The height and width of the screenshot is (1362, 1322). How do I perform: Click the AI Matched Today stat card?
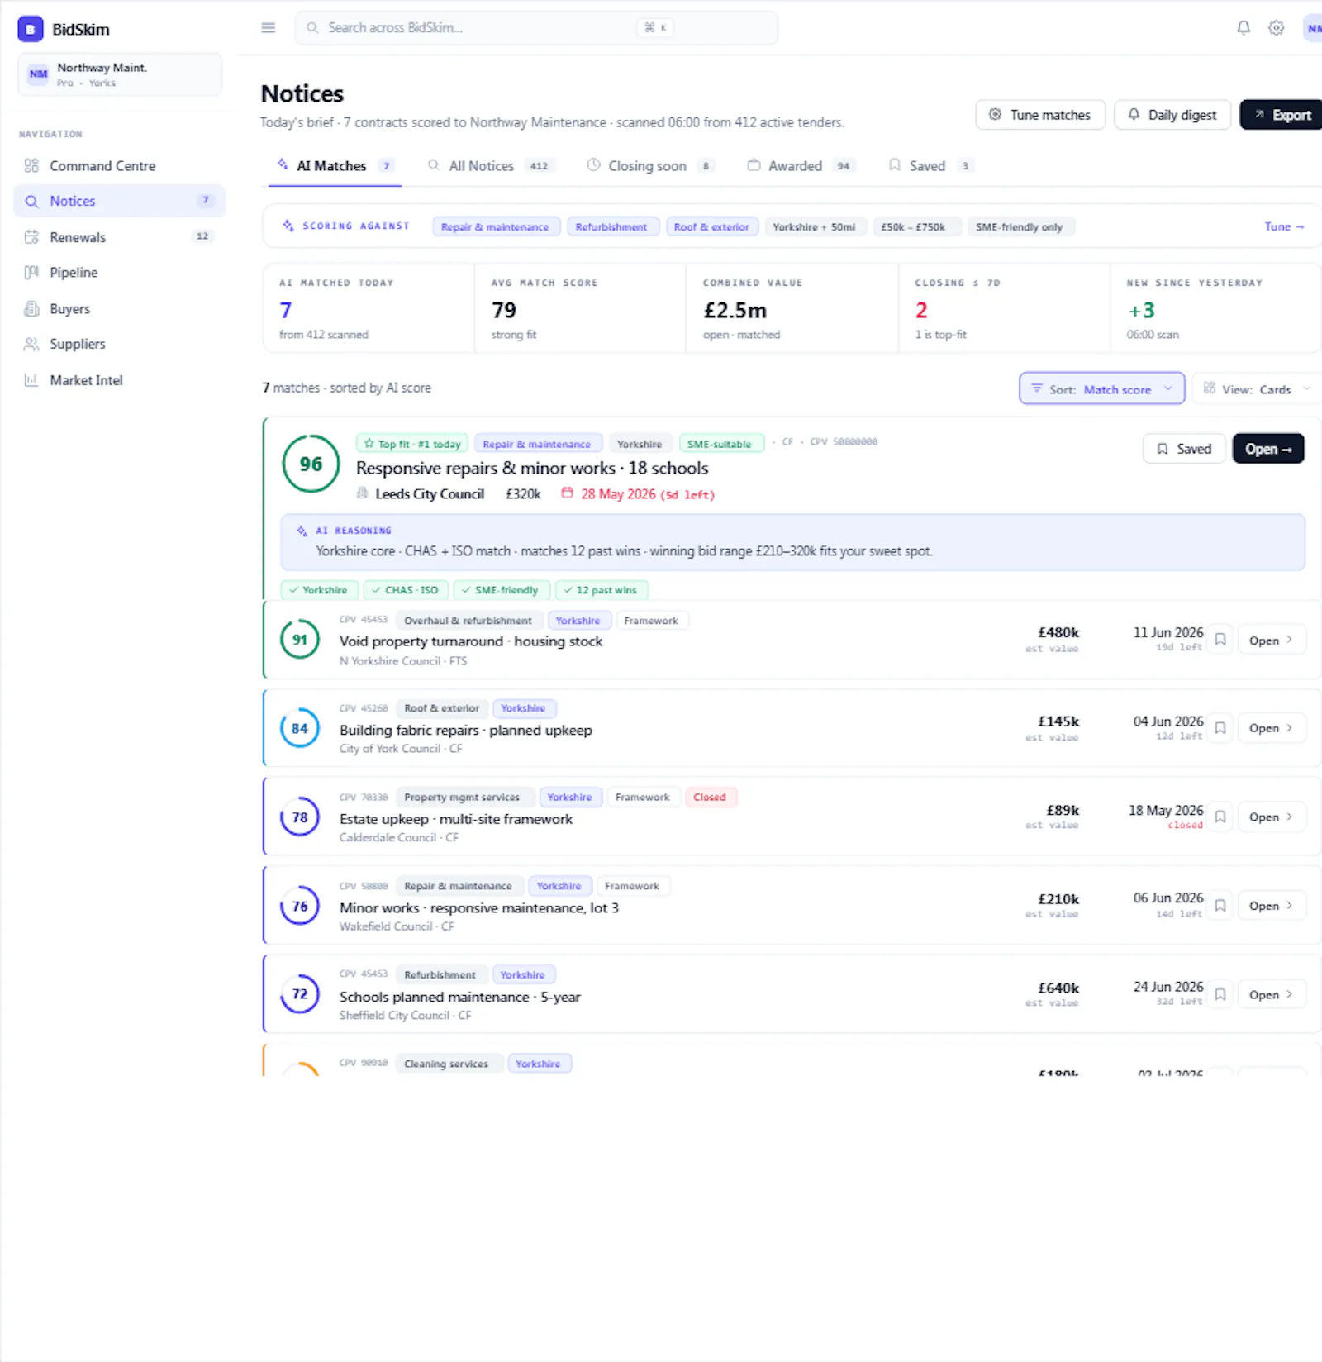coord(369,308)
